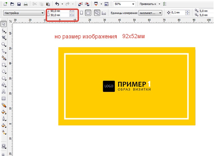This screenshot has height=156, width=222.
Task: Apply page layout to all pages
Action: (97, 13)
